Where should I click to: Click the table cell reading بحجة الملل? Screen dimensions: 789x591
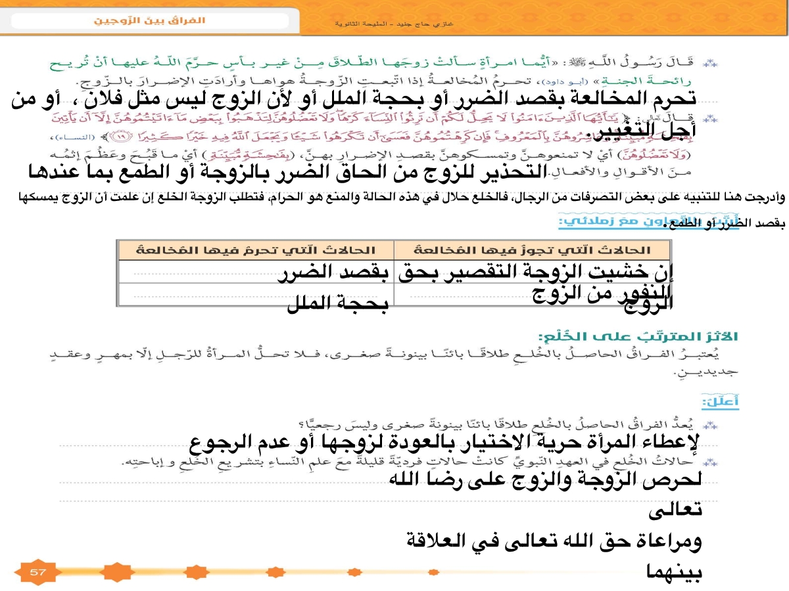(337, 304)
